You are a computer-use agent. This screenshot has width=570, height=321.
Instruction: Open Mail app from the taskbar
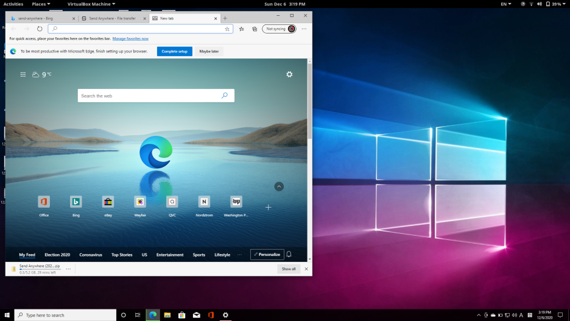(x=196, y=315)
